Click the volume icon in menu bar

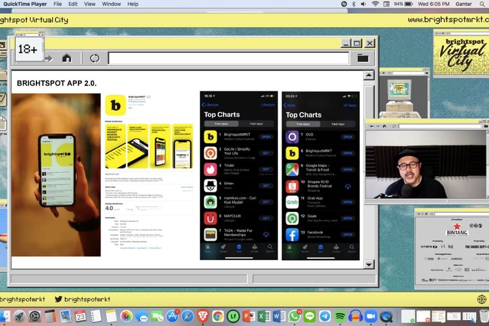coord(364,4)
